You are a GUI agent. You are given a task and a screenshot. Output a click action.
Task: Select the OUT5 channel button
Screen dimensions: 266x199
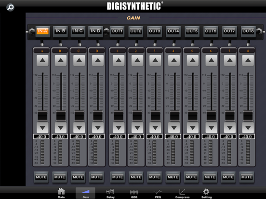(x=192, y=31)
